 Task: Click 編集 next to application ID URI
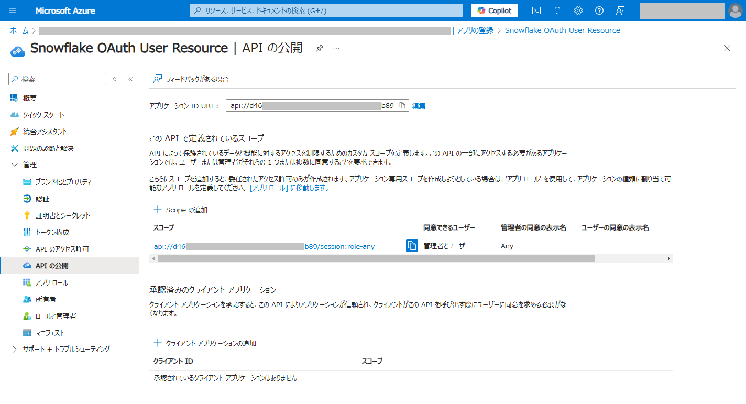[419, 106]
